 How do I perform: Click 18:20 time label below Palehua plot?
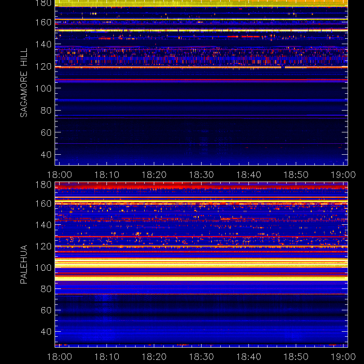(154, 357)
